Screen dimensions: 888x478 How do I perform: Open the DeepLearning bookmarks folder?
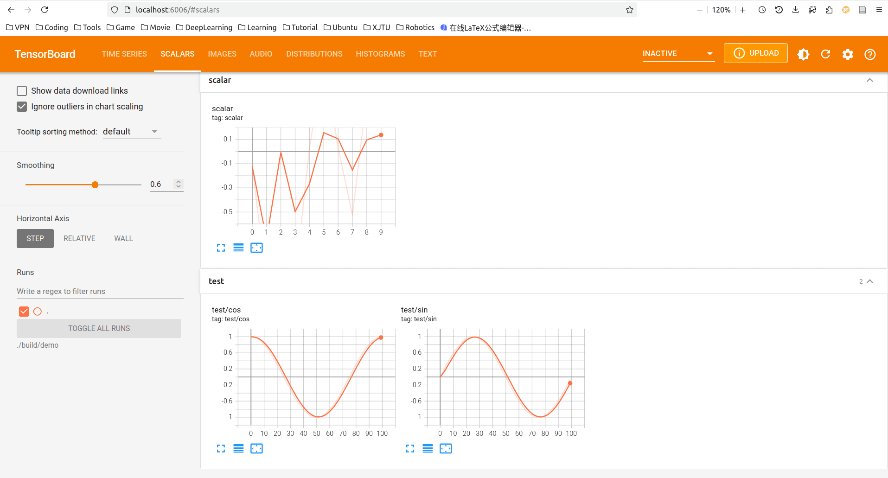204,27
